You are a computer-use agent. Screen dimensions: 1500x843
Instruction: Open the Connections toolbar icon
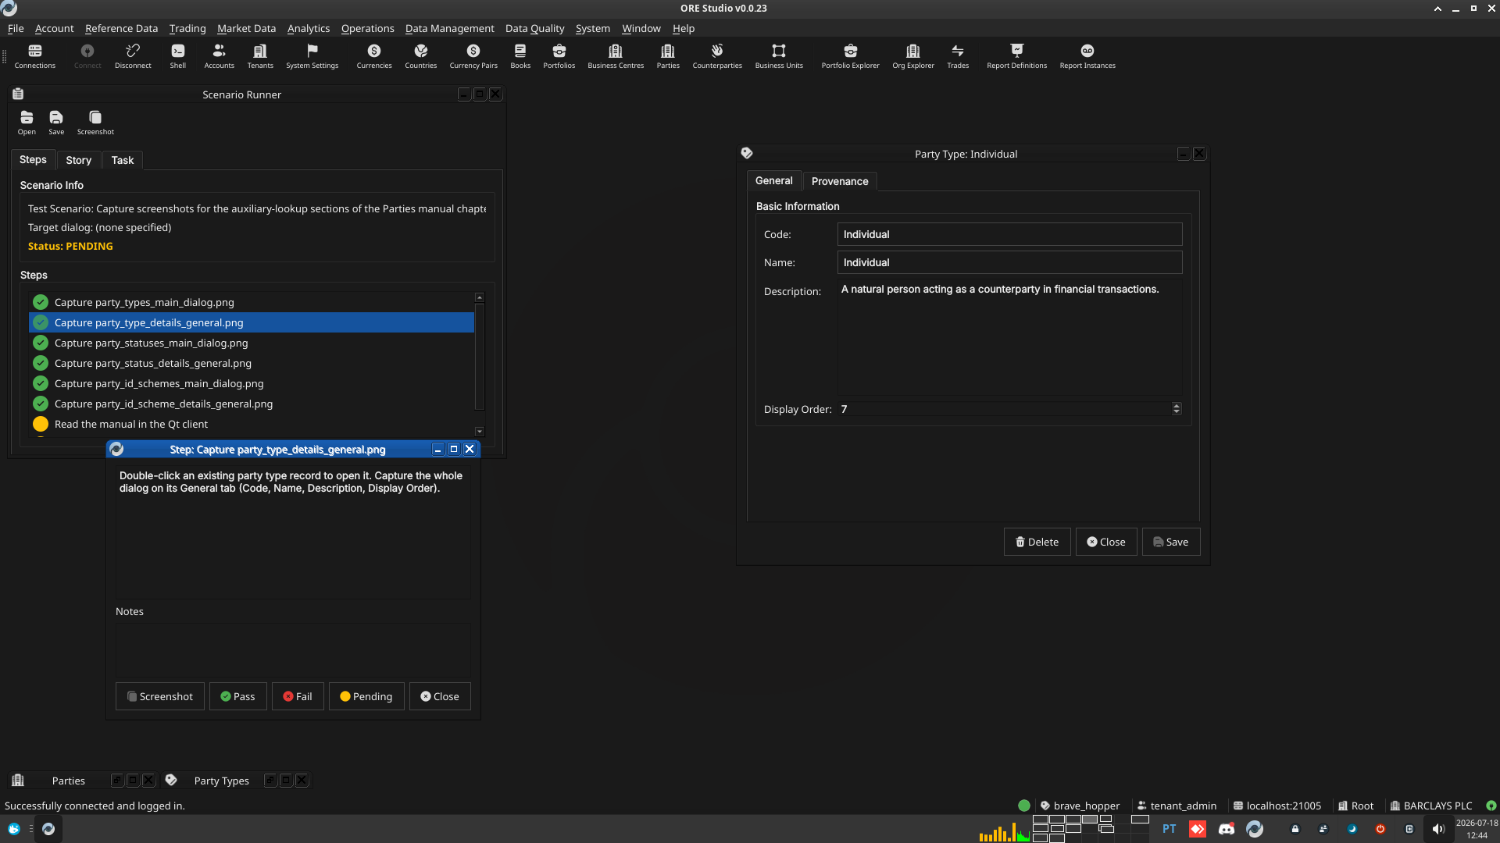[x=34, y=56]
